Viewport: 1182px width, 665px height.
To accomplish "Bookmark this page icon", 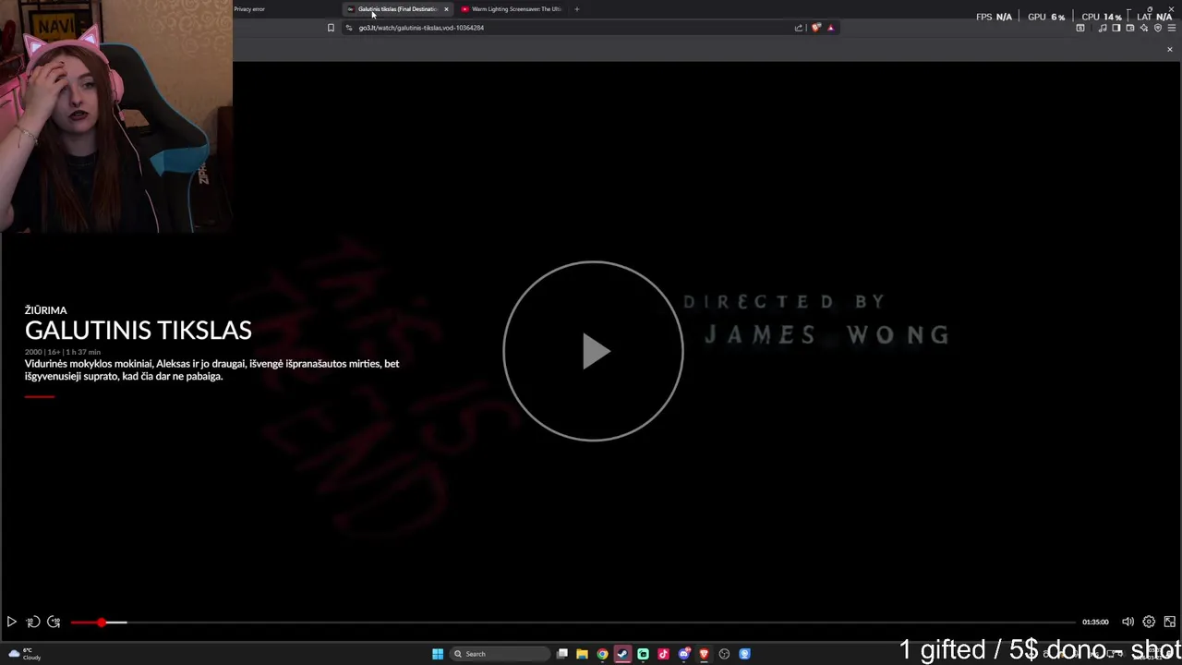I will 331,28.
